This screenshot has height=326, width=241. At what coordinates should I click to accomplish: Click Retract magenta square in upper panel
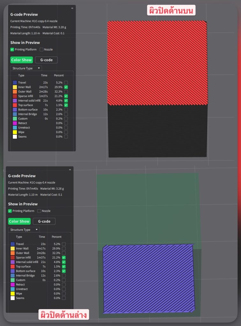pos(15,123)
